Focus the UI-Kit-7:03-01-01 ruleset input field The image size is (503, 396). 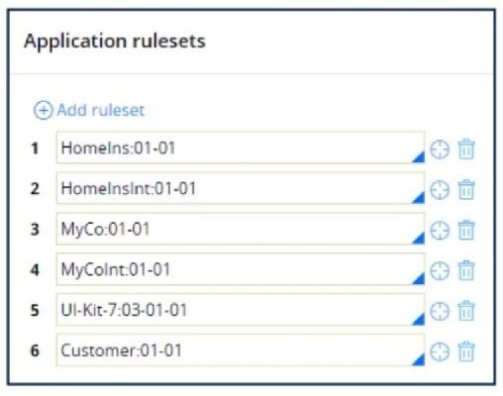pyautogui.click(x=241, y=310)
